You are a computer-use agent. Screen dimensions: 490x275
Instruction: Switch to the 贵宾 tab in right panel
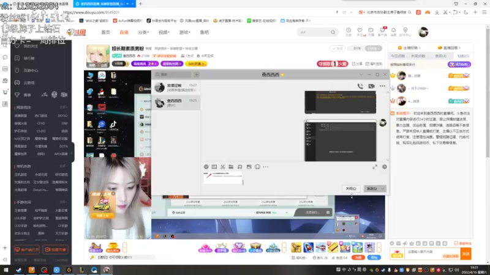click(440, 56)
